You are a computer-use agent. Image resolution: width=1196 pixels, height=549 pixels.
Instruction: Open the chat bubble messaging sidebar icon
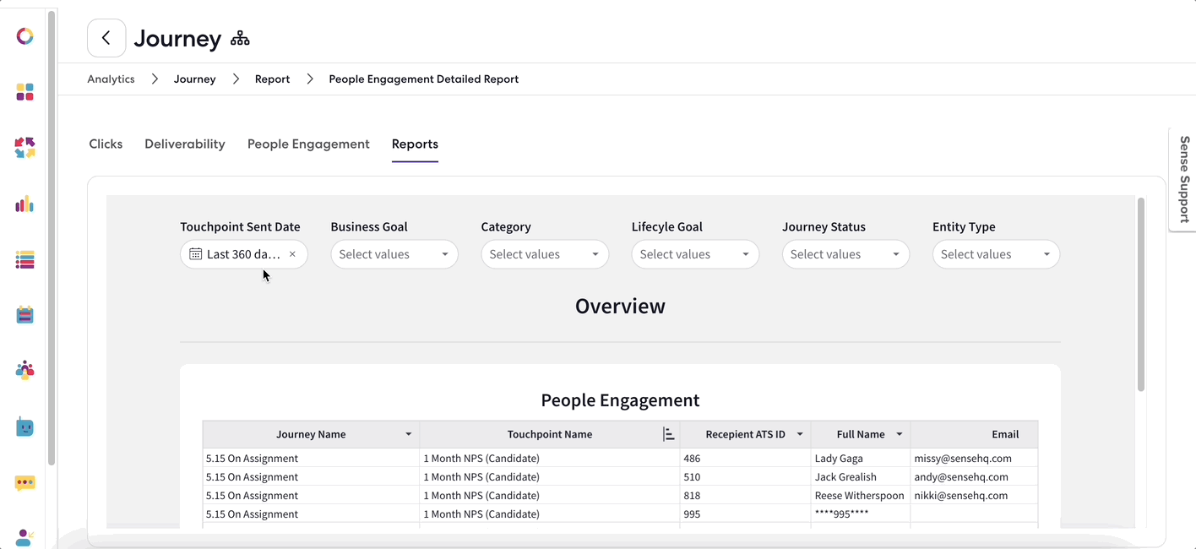[24, 483]
